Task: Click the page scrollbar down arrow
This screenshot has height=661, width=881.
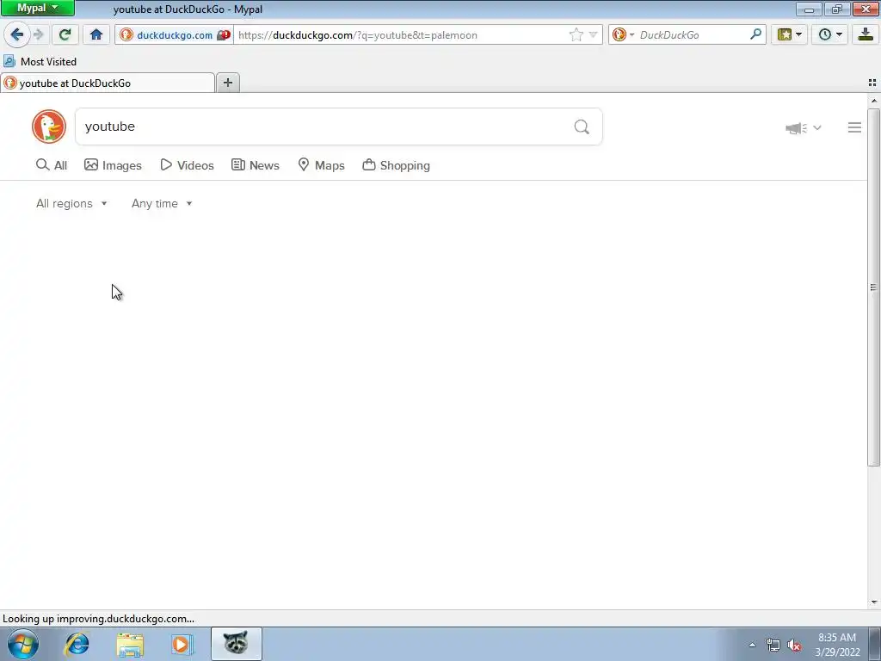Action: point(874,602)
